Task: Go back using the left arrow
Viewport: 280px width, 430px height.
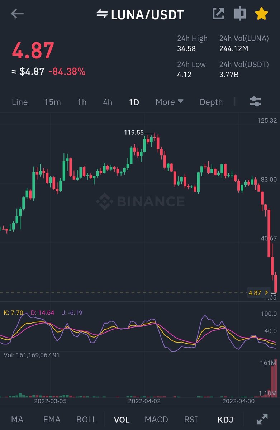Action: click(x=17, y=14)
